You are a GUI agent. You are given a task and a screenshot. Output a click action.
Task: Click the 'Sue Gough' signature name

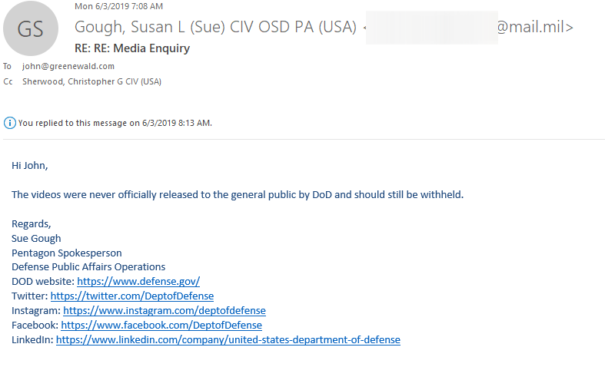point(36,239)
